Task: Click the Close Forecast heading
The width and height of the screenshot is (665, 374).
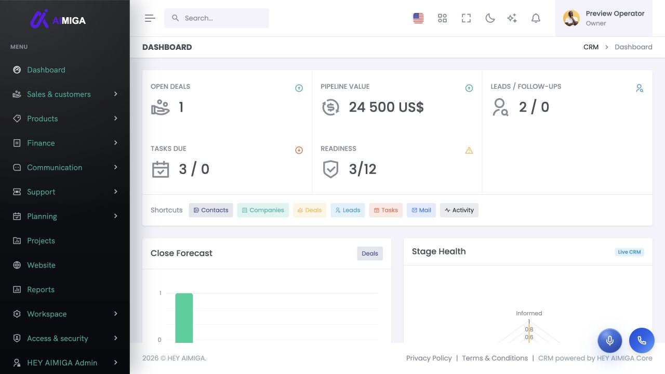Action: [181, 253]
